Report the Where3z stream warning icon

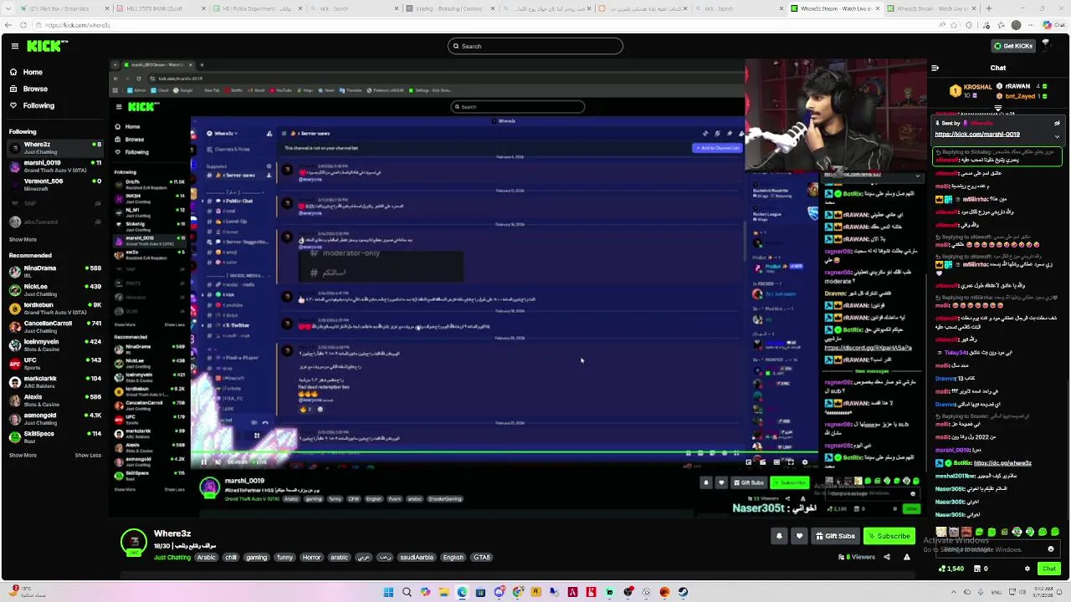[x=906, y=557]
